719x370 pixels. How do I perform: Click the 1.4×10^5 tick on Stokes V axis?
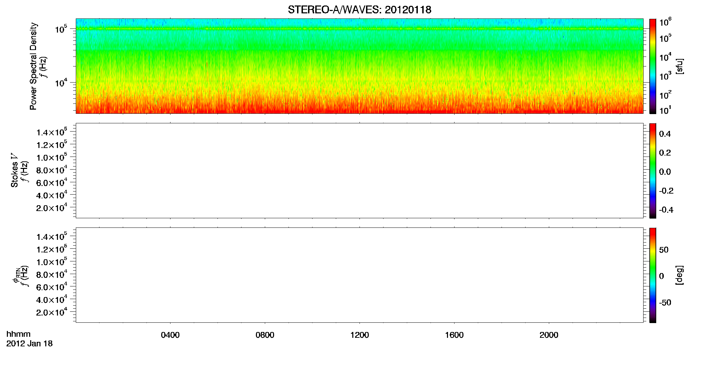tap(51, 132)
